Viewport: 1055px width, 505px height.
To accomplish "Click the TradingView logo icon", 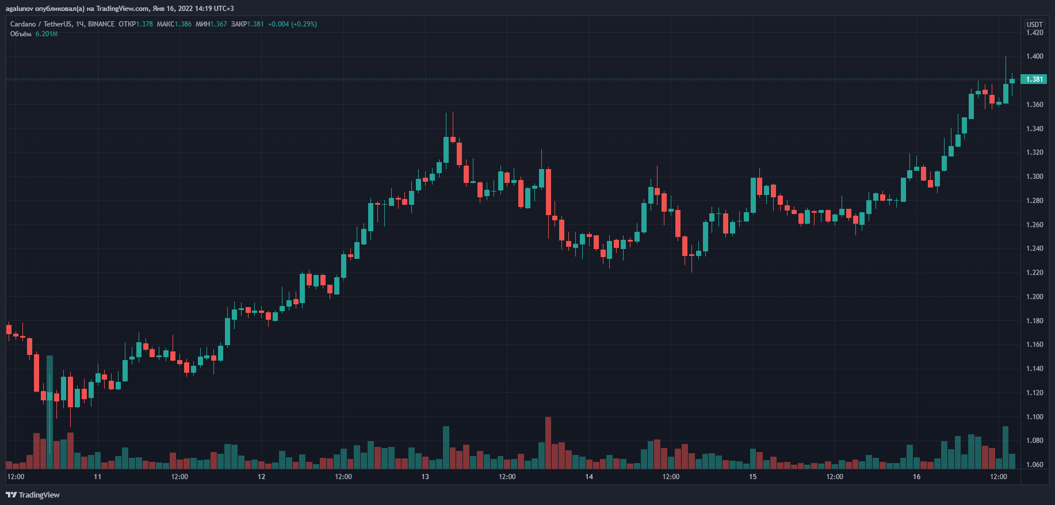I will coord(11,495).
